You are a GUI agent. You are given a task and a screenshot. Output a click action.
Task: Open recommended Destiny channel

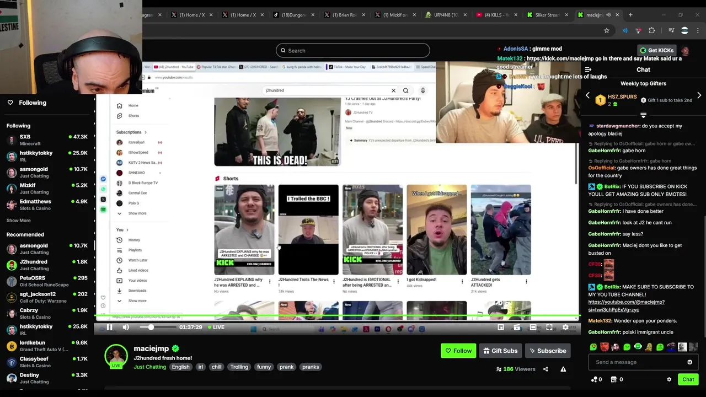47,378
